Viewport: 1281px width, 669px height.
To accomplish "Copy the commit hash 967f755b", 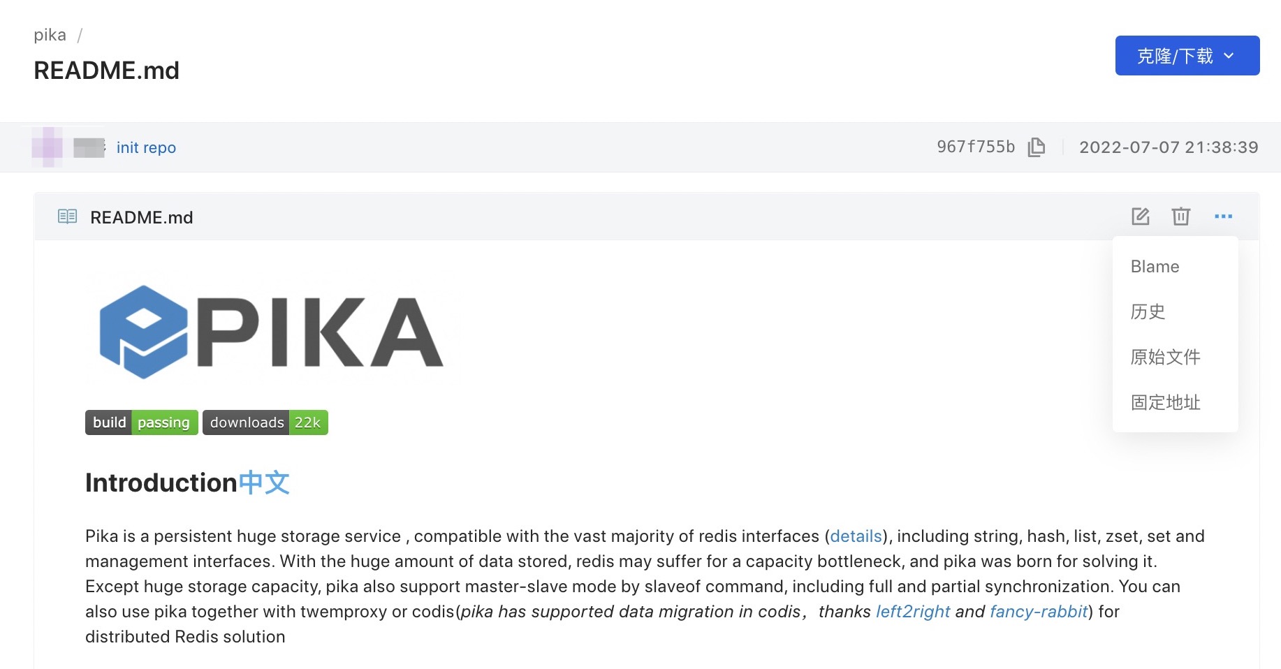I will pos(1037,147).
